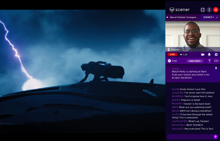This screenshot has height=141, width=220.
Task: Send chat message with purple arrow button
Action: coord(216,137)
